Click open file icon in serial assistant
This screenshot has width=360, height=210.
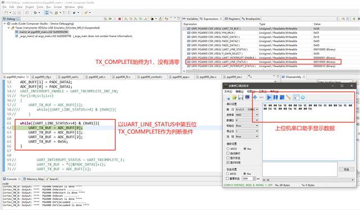coord(234,98)
